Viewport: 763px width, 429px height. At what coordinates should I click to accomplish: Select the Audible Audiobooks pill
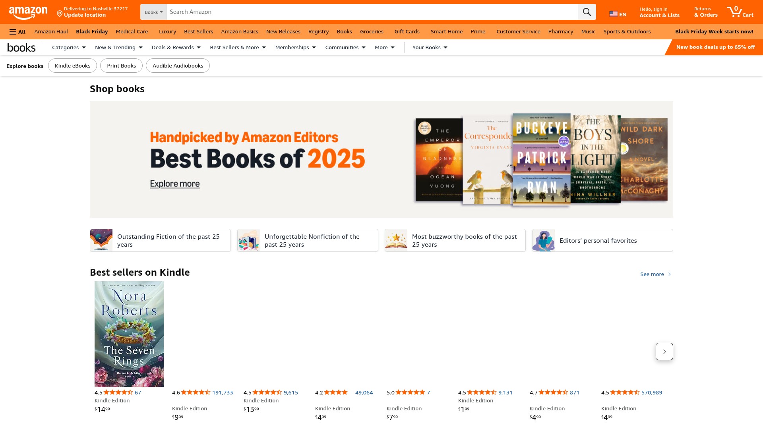pos(178,66)
